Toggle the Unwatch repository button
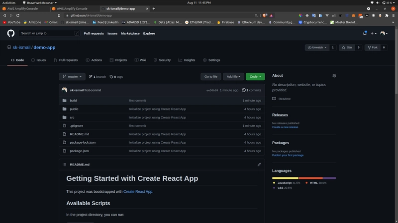398x223 pixels. pyautogui.click(x=316, y=48)
